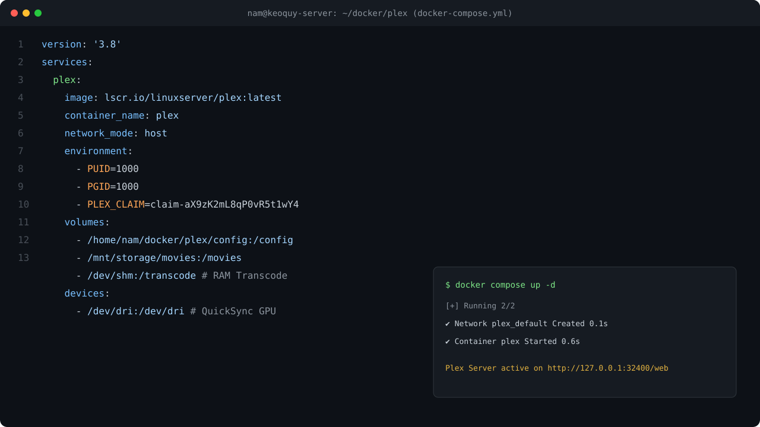Click the 'PLEX_CLAIM' variable name
Image resolution: width=760 pixels, height=427 pixels.
coord(116,205)
